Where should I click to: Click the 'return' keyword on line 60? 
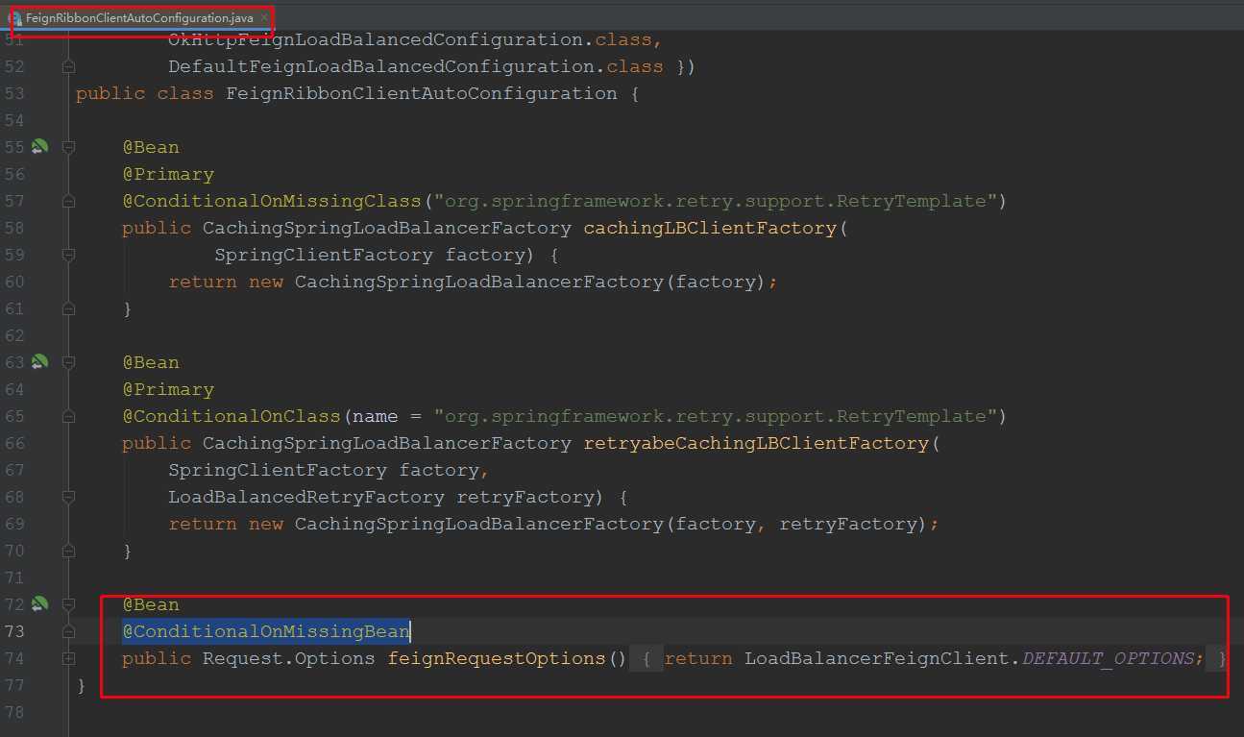pos(203,282)
